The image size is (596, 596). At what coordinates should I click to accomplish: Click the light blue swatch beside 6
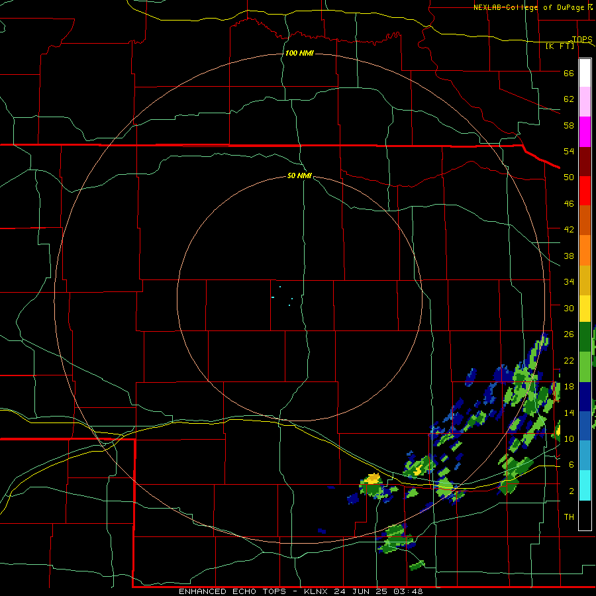pyautogui.click(x=585, y=456)
